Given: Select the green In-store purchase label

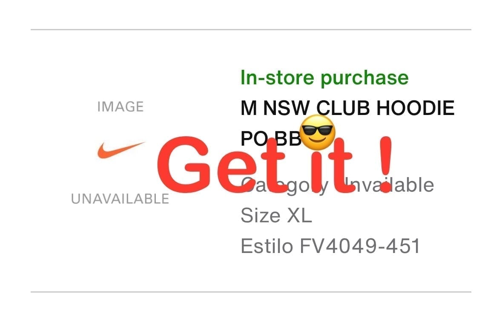Looking at the screenshot, I should tap(324, 78).
